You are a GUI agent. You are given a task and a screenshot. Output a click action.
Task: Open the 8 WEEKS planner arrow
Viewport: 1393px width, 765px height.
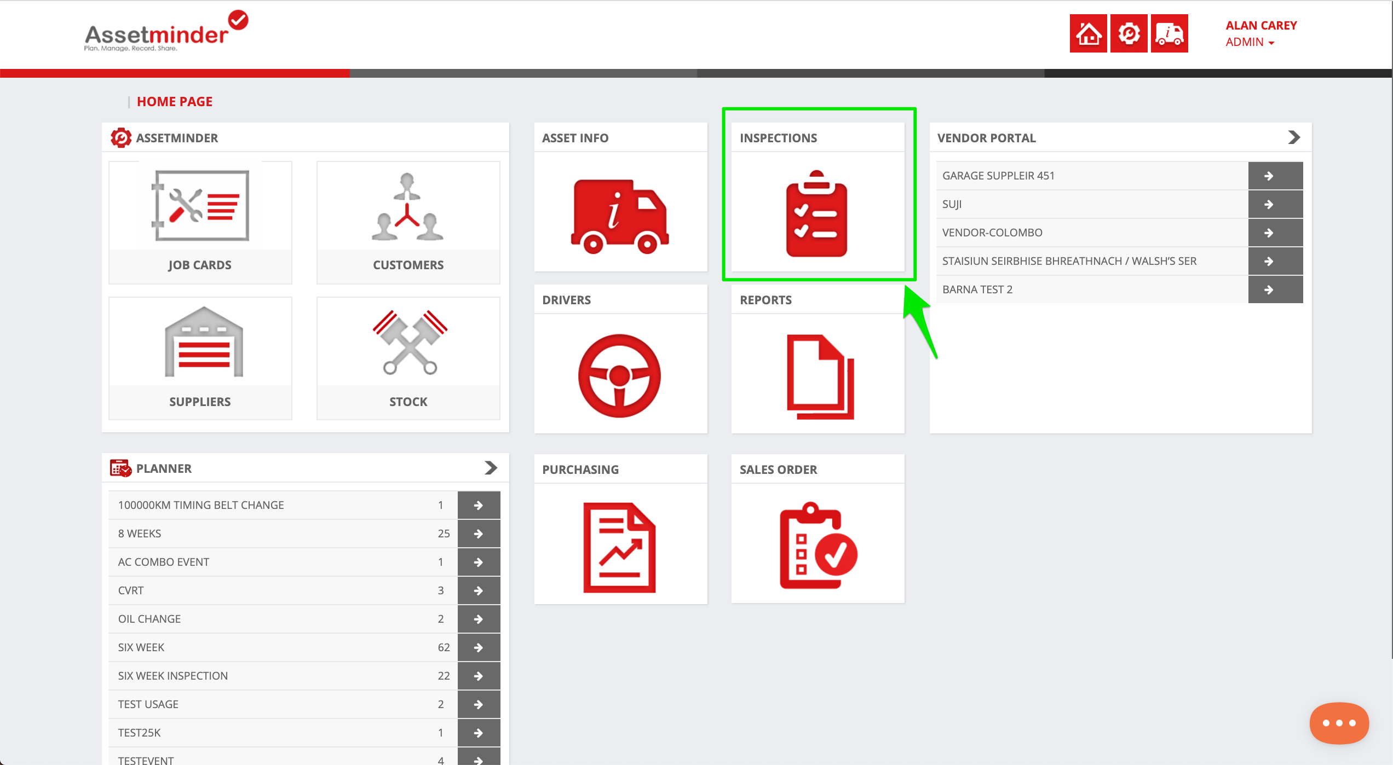(479, 534)
